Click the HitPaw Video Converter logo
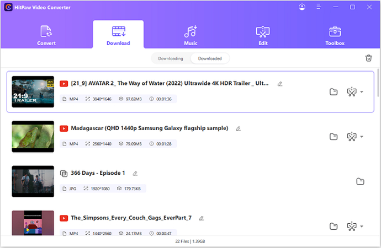Screen dimensions: 381x248 (8, 7)
